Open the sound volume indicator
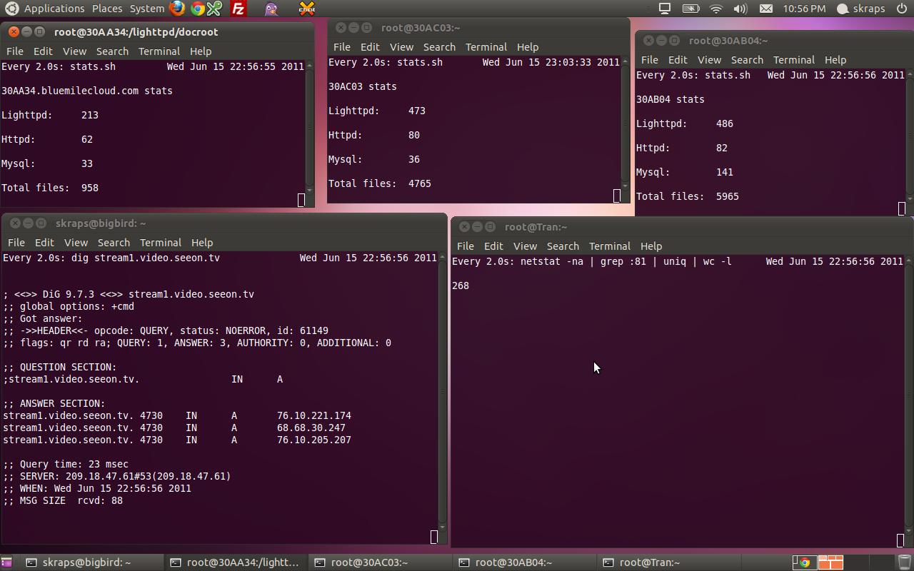 pyautogui.click(x=740, y=9)
